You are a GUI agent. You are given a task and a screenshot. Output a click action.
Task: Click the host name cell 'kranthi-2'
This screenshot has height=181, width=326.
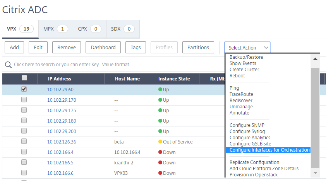124,163
